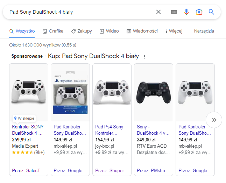
Task: Click the 259,99 zł price
Action: [21, 140]
